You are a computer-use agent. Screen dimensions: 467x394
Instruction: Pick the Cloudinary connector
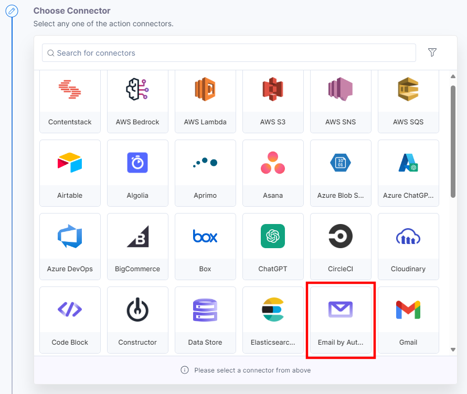[408, 247]
